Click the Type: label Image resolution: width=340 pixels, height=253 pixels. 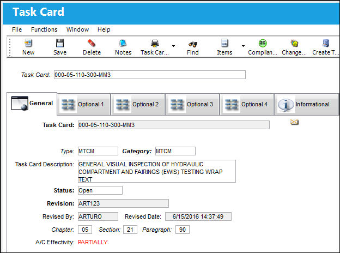[67, 151]
